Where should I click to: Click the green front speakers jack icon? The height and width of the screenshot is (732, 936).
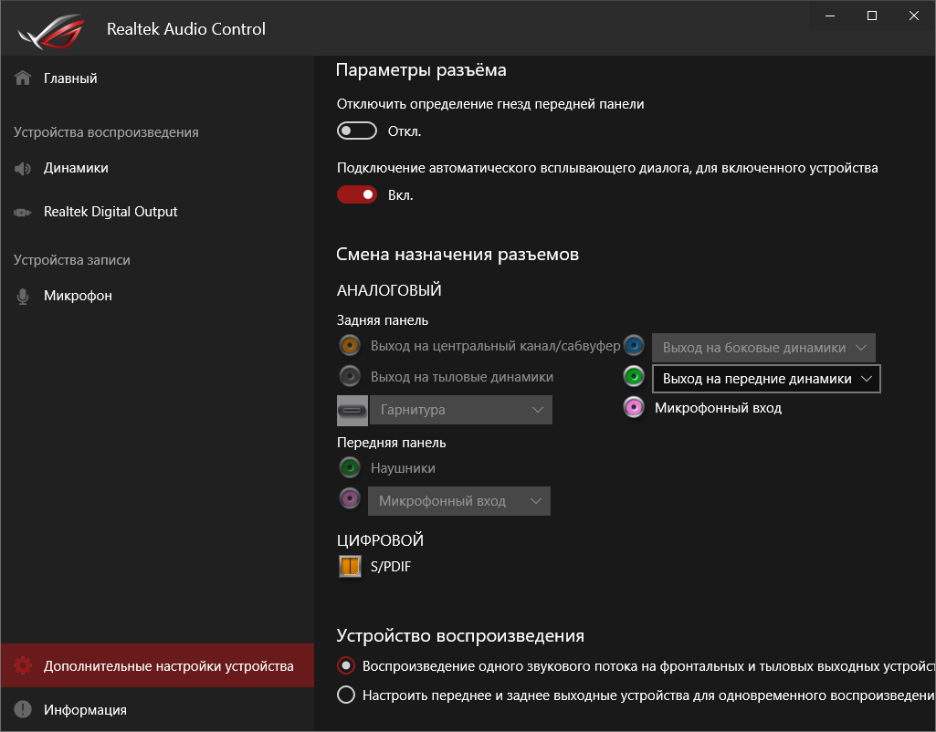point(635,376)
